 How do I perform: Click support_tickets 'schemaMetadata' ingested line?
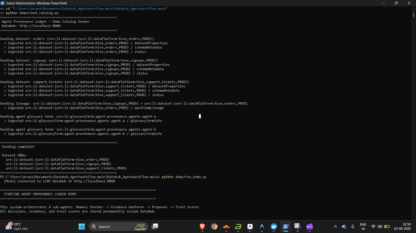[91, 91]
